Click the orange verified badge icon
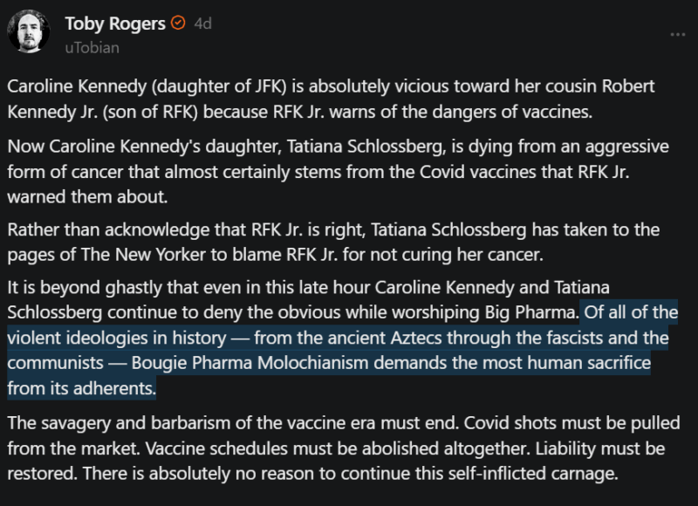This screenshot has height=506, width=698. pos(178,24)
